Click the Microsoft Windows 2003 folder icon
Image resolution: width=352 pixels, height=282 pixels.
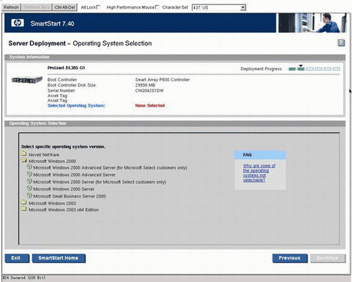(23, 202)
